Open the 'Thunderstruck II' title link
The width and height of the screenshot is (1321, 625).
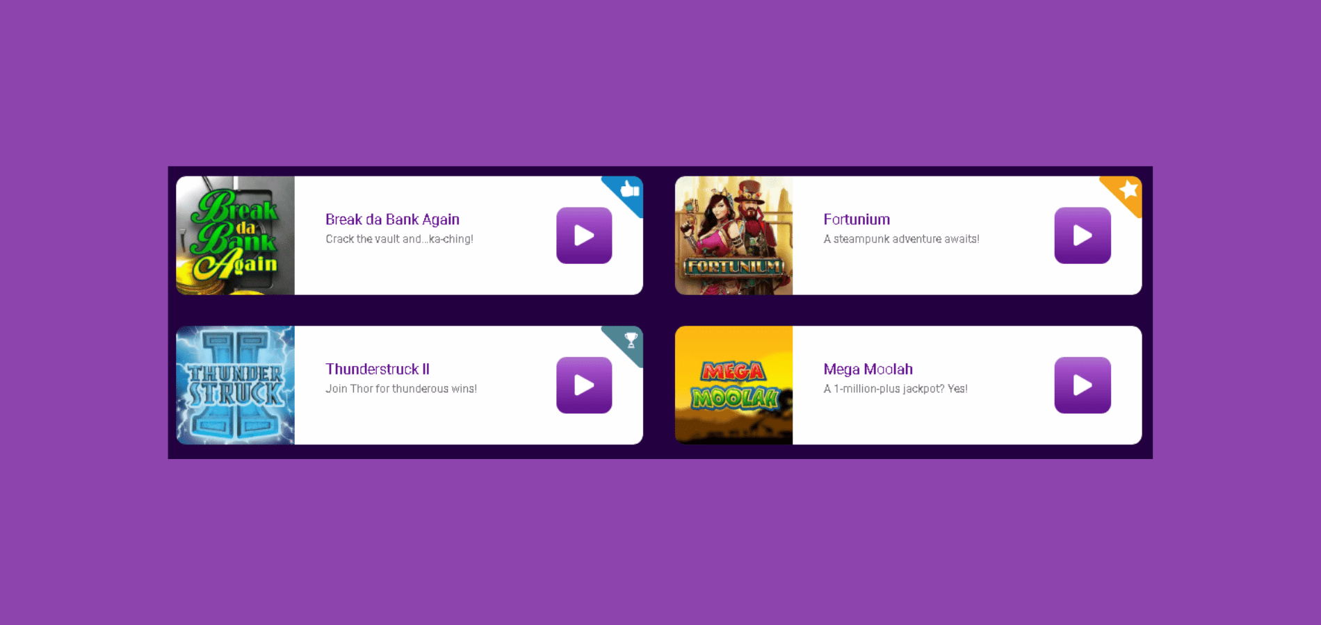point(378,369)
